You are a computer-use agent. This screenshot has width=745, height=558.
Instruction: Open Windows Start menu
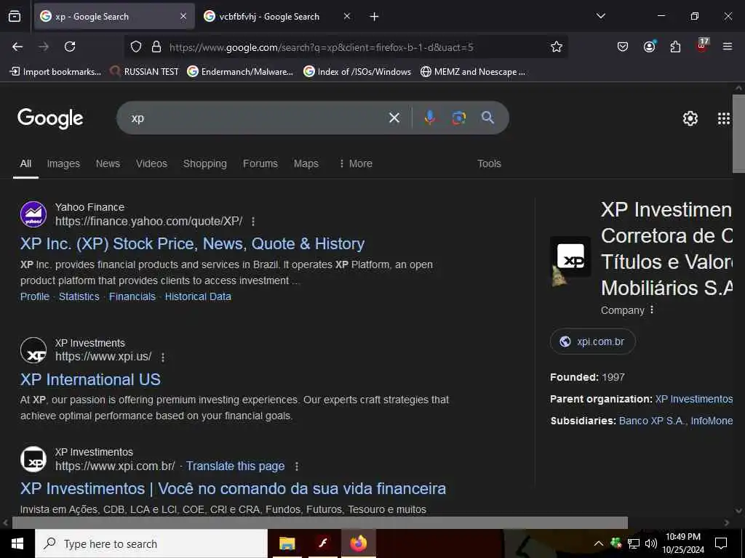coord(17,543)
